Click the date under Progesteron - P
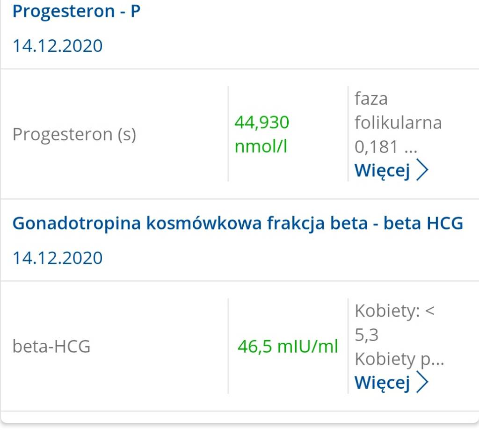479x435 pixels. point(58,46)
